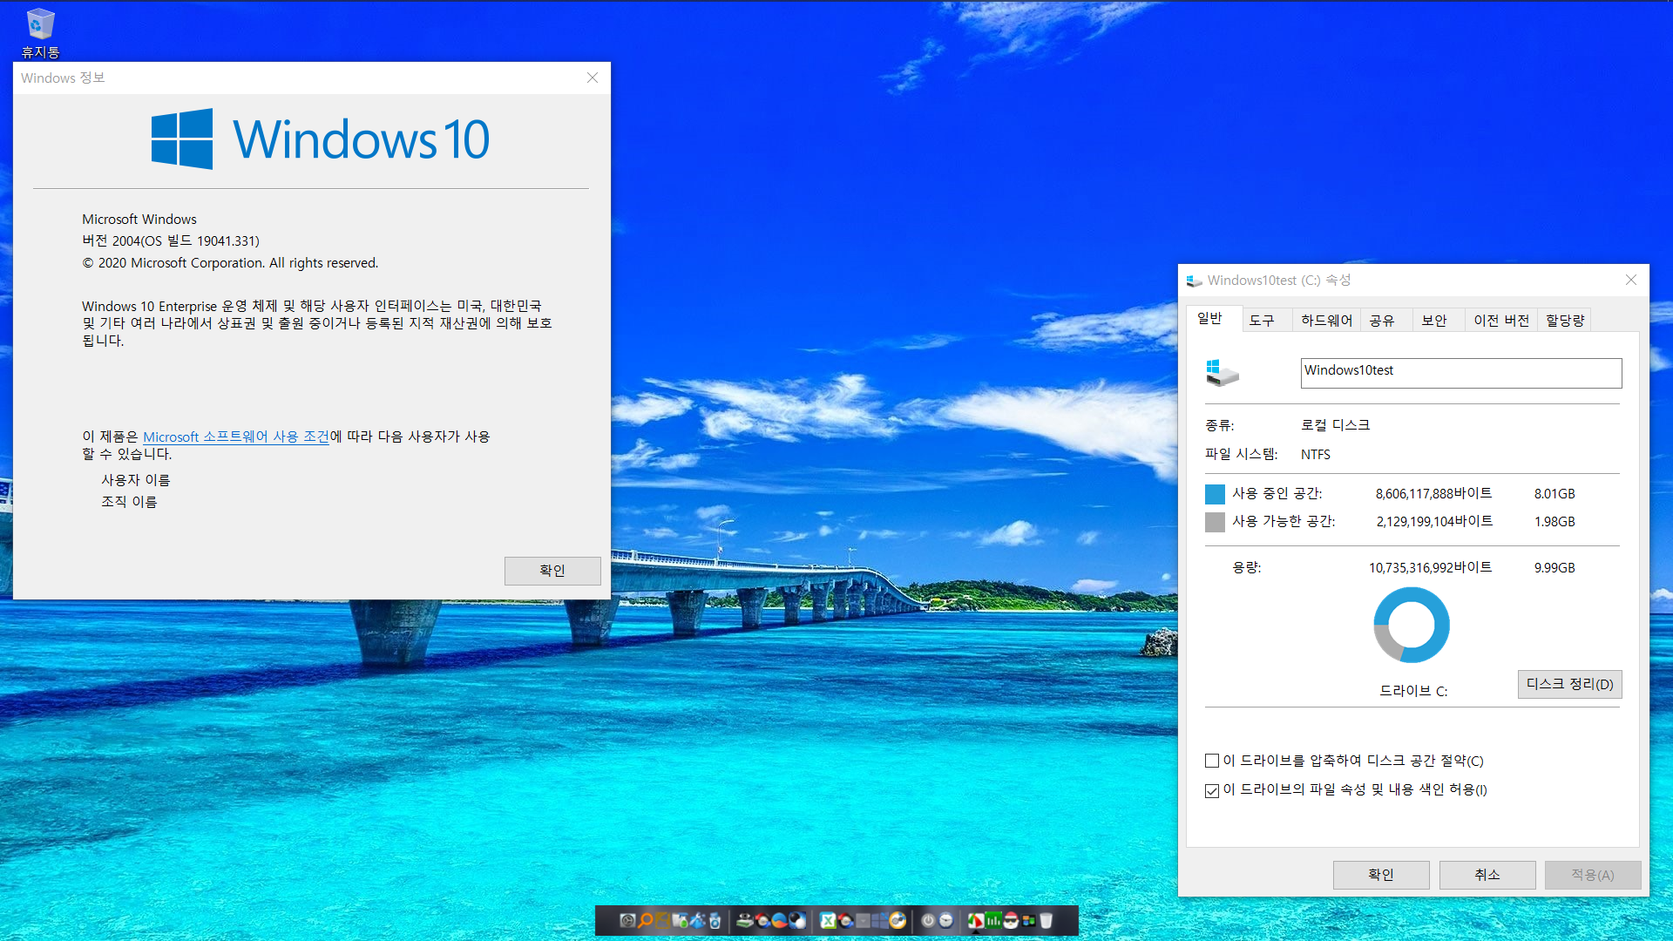Click the folder with green drop icon in the dock
The width and height of the screenshot is (1673, 941).
pos(680,920)
